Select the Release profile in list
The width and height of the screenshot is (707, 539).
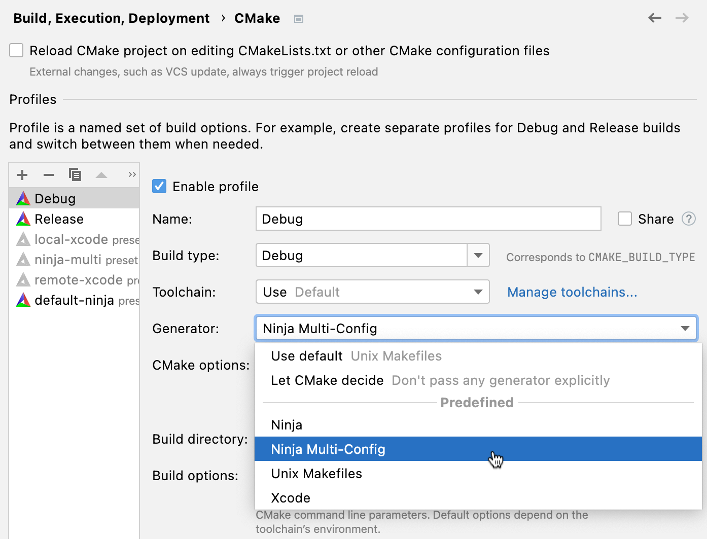pyautogui.click(x=74, y=219)
